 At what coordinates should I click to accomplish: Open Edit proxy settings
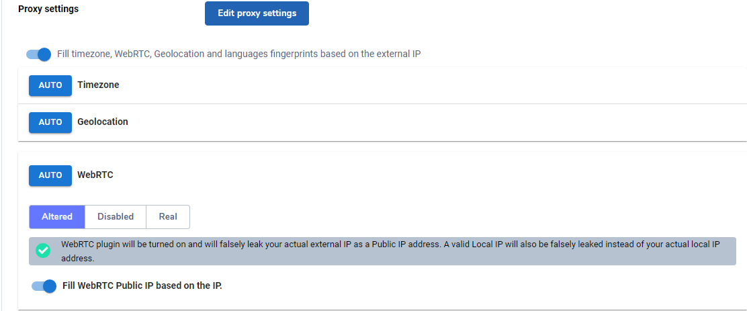coord(257,13)
